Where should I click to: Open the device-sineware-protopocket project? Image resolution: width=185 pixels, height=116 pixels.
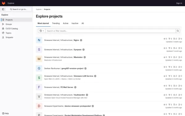(68, 106)
